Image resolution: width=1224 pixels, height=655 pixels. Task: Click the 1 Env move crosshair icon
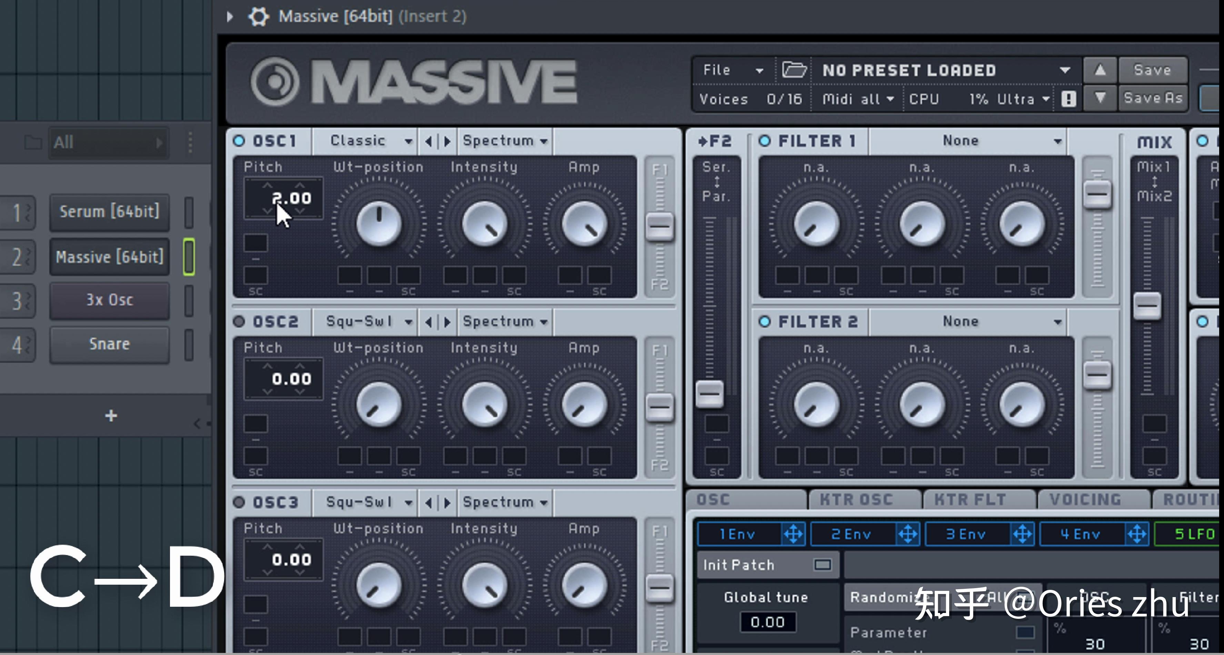pos(793,534)
